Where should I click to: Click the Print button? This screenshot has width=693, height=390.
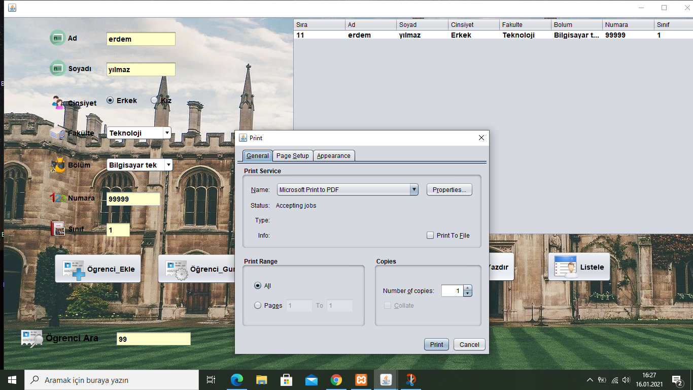tap(437, 344)
